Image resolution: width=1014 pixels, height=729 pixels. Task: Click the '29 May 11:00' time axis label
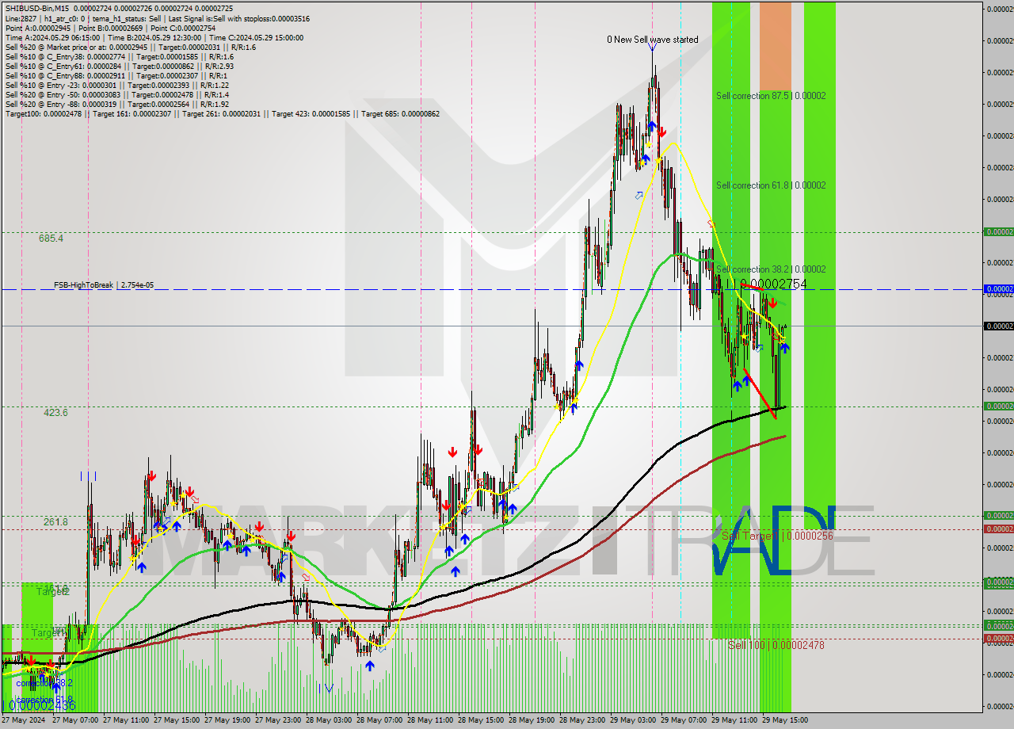point(734,720)
